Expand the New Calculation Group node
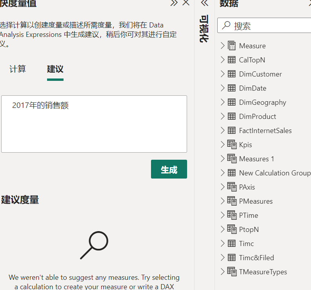 [x=222, y=173]
